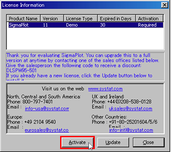Viewport: 171px width, 152px height.
Task: Click the Version column header
Action: (x=52, y=19)
